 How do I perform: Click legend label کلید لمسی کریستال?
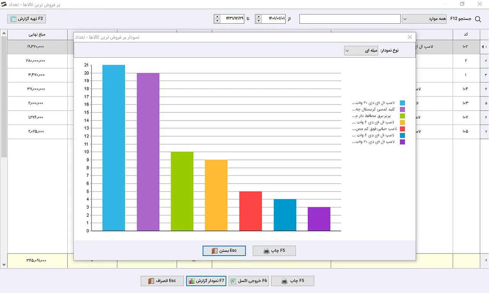pyautogui.click(x=374, y=109)
